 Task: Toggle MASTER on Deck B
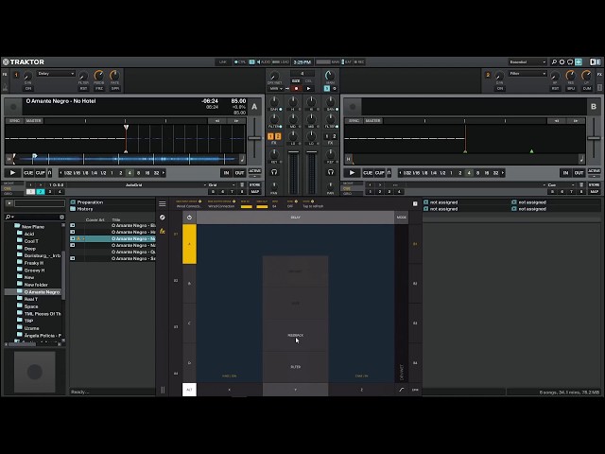pos(373,121)
